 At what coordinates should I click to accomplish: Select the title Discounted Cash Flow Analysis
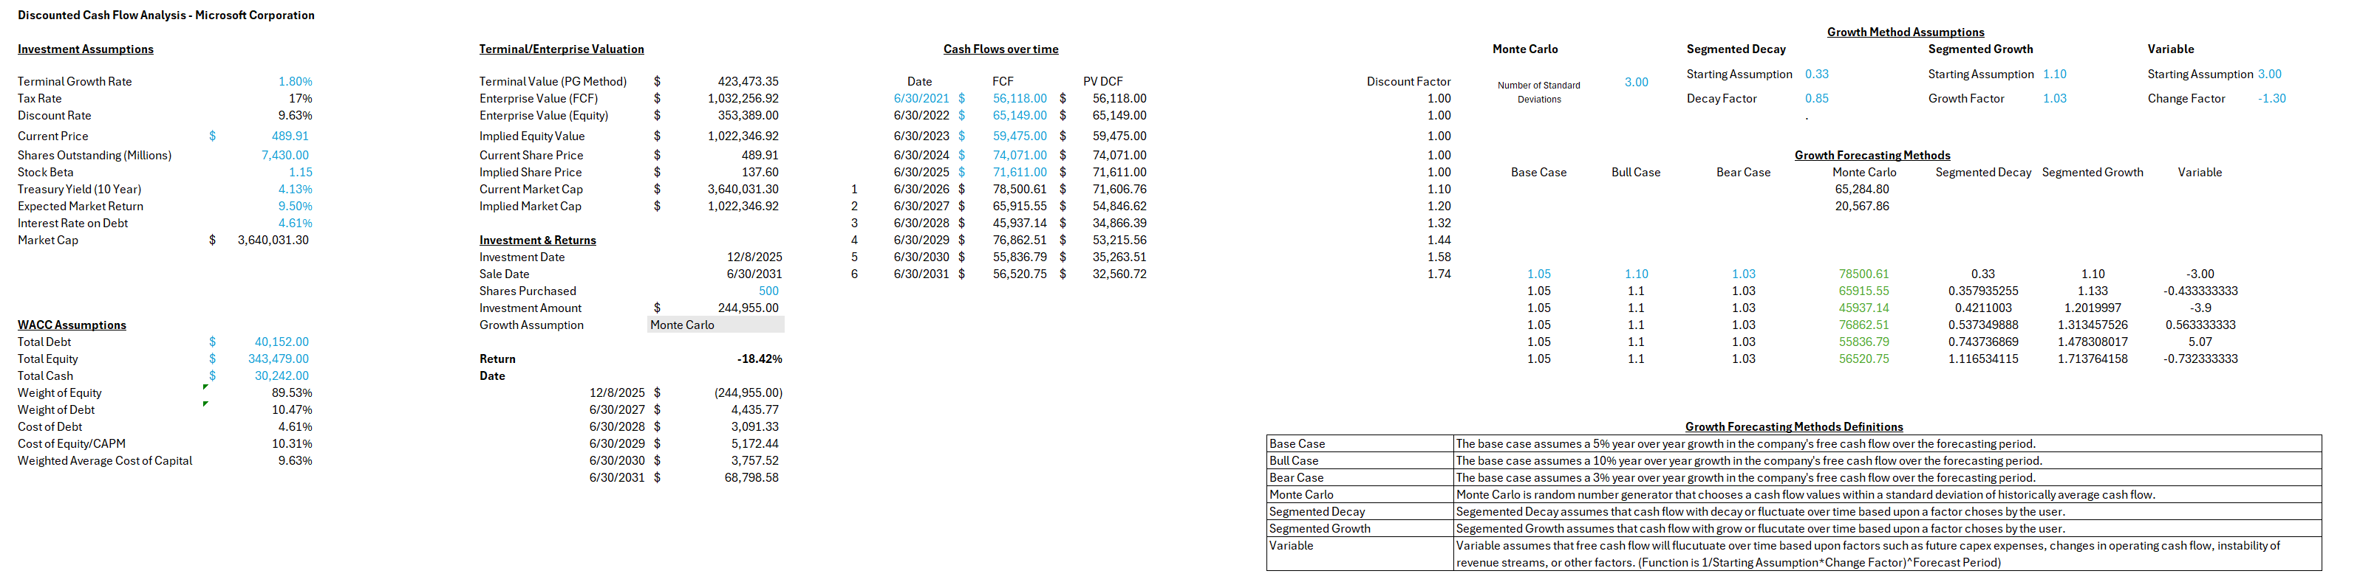[166, 15]
